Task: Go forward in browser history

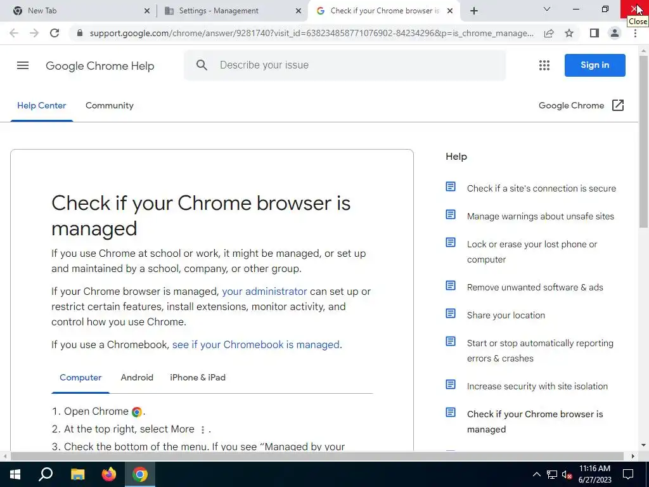Action: (34, 33)
